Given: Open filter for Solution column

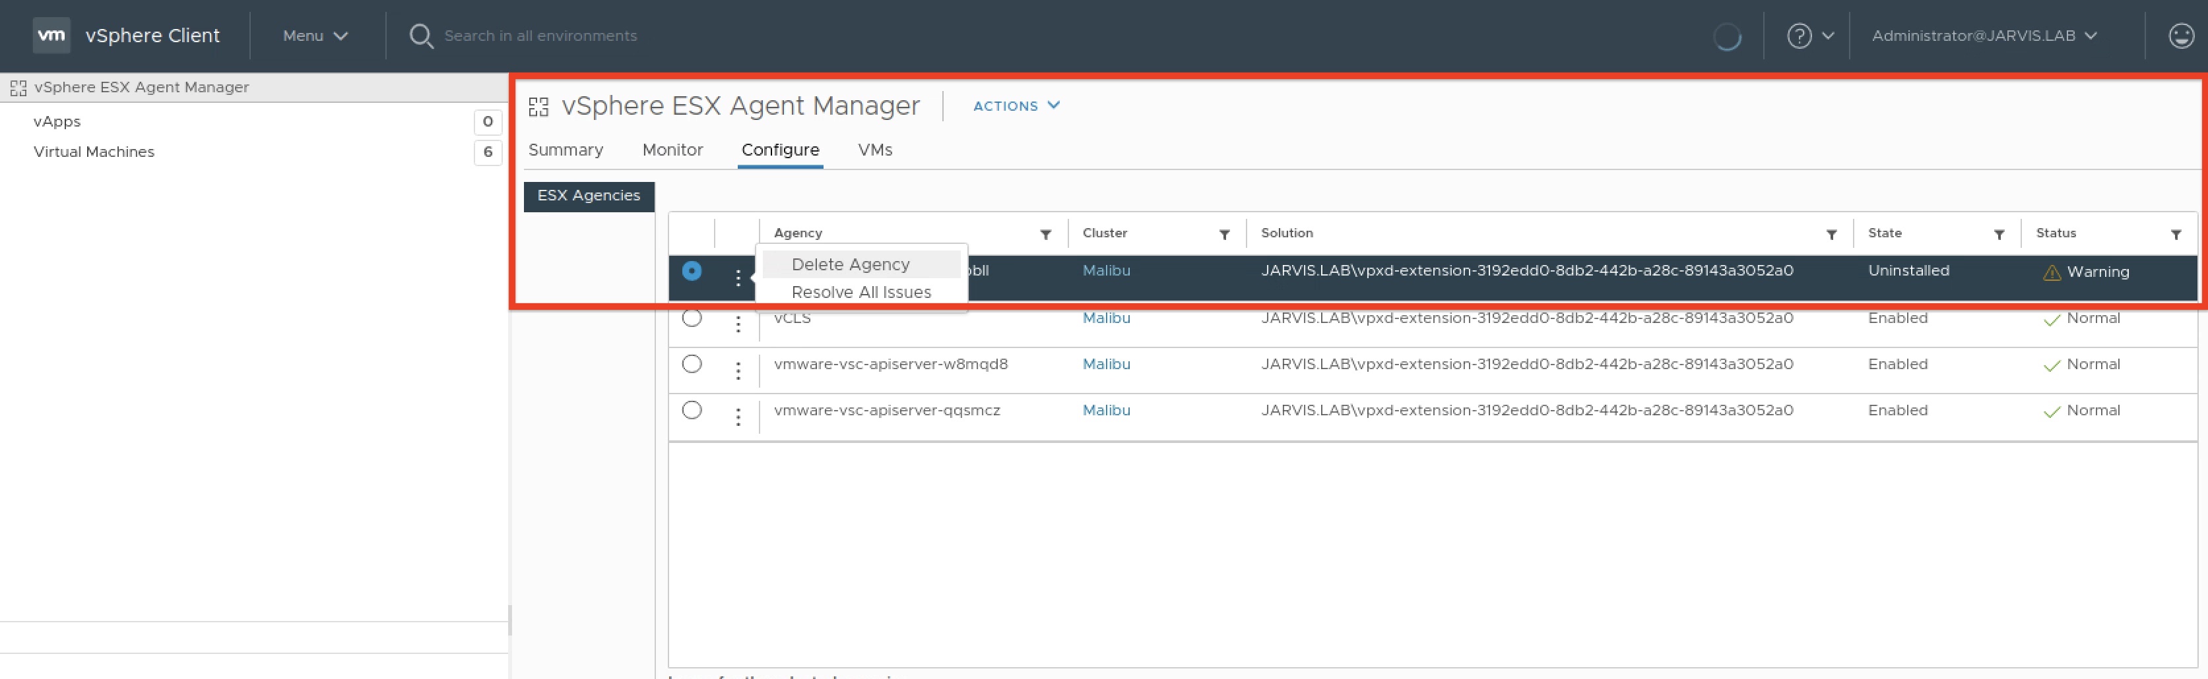Looking at the screenshot, I should click(x=1831, y=234).
